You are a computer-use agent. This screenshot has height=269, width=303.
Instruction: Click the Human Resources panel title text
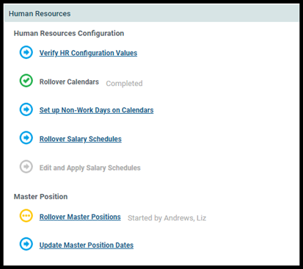pyautogui.click(x=40, y=14)
